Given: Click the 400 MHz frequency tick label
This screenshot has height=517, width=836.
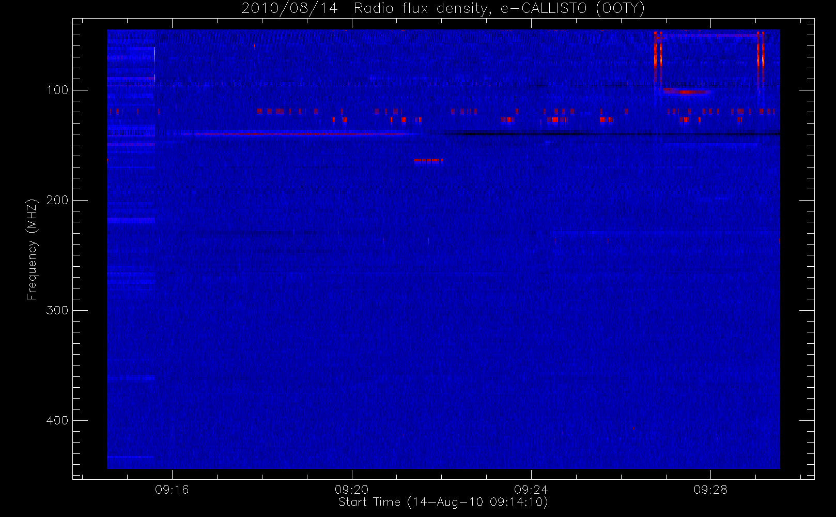Looking at the screenshot, I should click(x=57, y=420).
